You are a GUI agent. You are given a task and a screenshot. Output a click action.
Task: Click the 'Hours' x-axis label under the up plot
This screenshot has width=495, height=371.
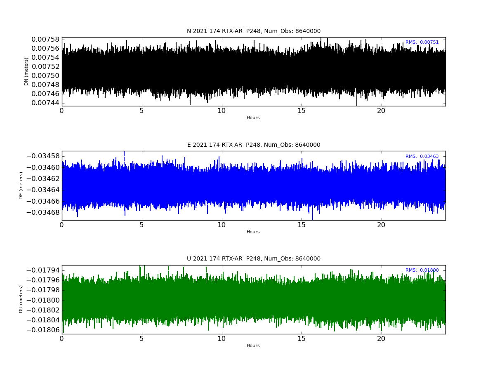tap(253, 346)
